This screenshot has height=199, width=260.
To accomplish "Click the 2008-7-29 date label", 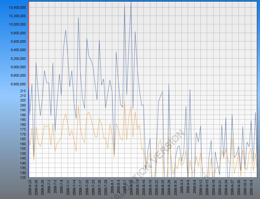I will 106,187.
